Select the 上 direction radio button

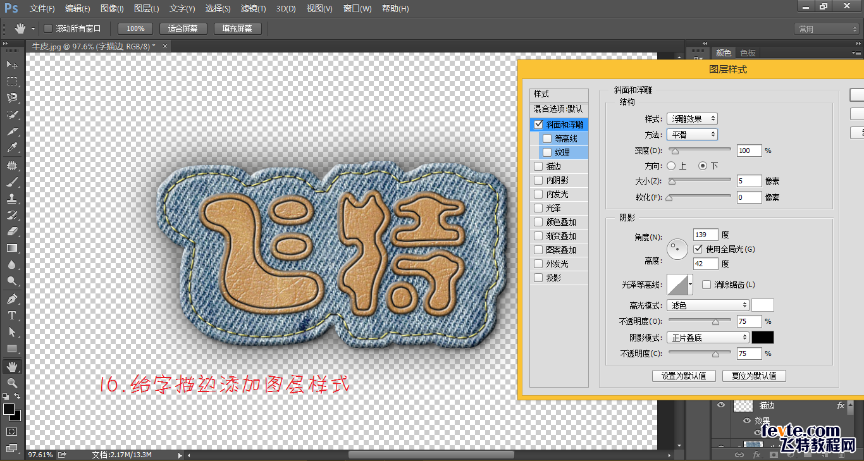tap(670, 166)
